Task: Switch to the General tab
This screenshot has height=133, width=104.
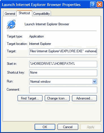Action: pyautogui.click(x=10, y=13)
